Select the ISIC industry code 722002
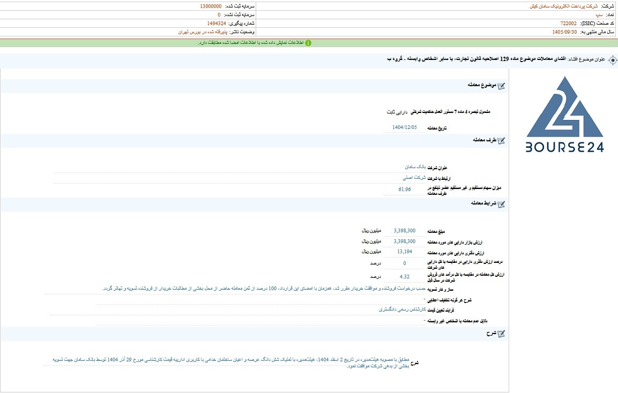 click(568, 24)
